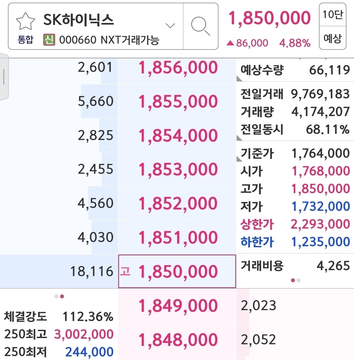Toggle the 10단 order book depth
Image resolution: width=354 pixels, height=360 pixels.
332,15
